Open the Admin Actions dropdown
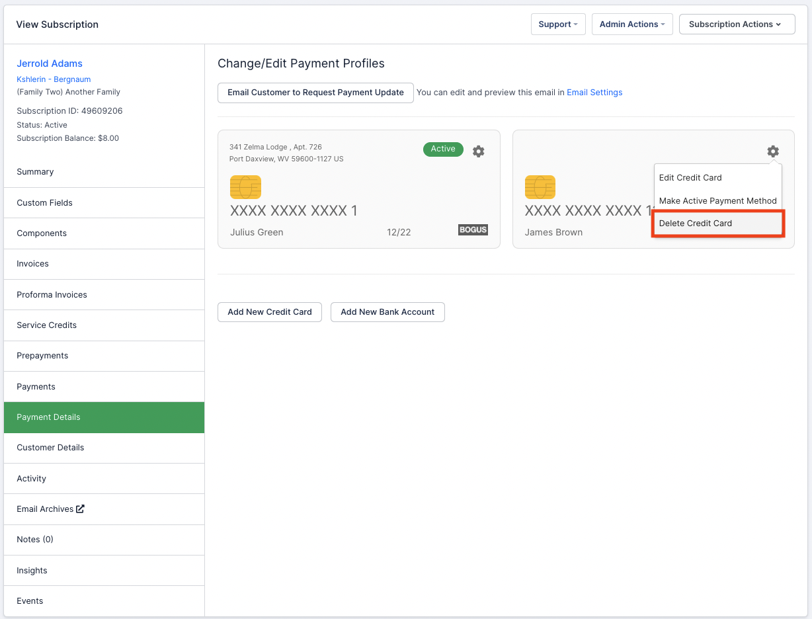This screenshot has width=812, height=619. pos(631,24)
